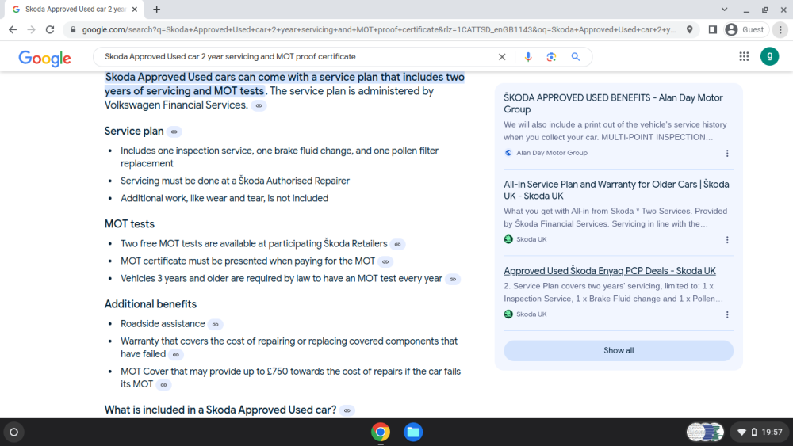Open source link beside 'What is included' heading
The image size is (793, 446).
tap(347, 410)
